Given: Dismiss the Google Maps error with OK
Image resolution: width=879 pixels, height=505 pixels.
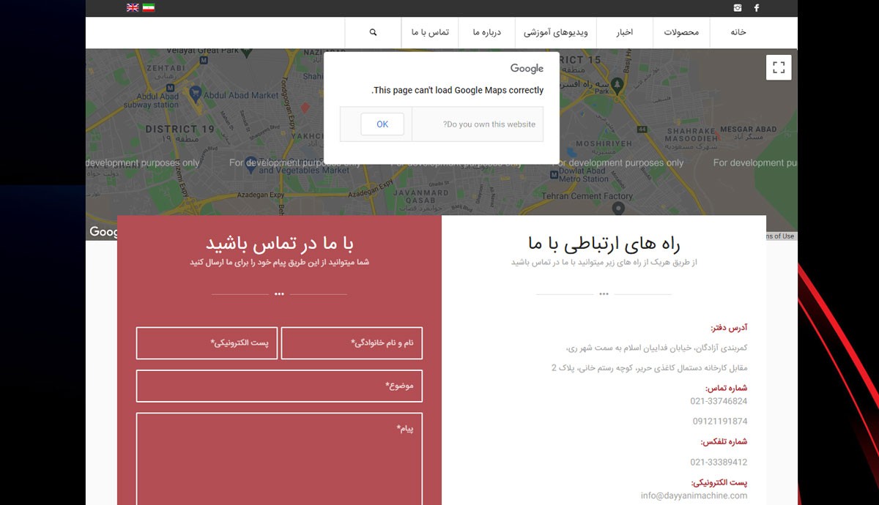Looking at the screenshot, I should click(x=382, y=124).
